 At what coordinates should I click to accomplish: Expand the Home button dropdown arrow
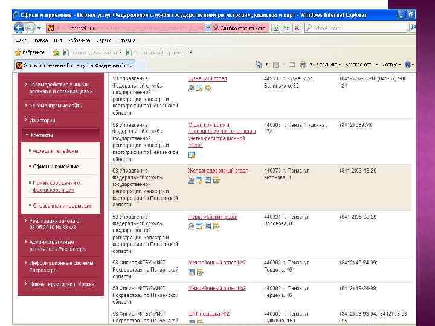[x=266, y=65]
